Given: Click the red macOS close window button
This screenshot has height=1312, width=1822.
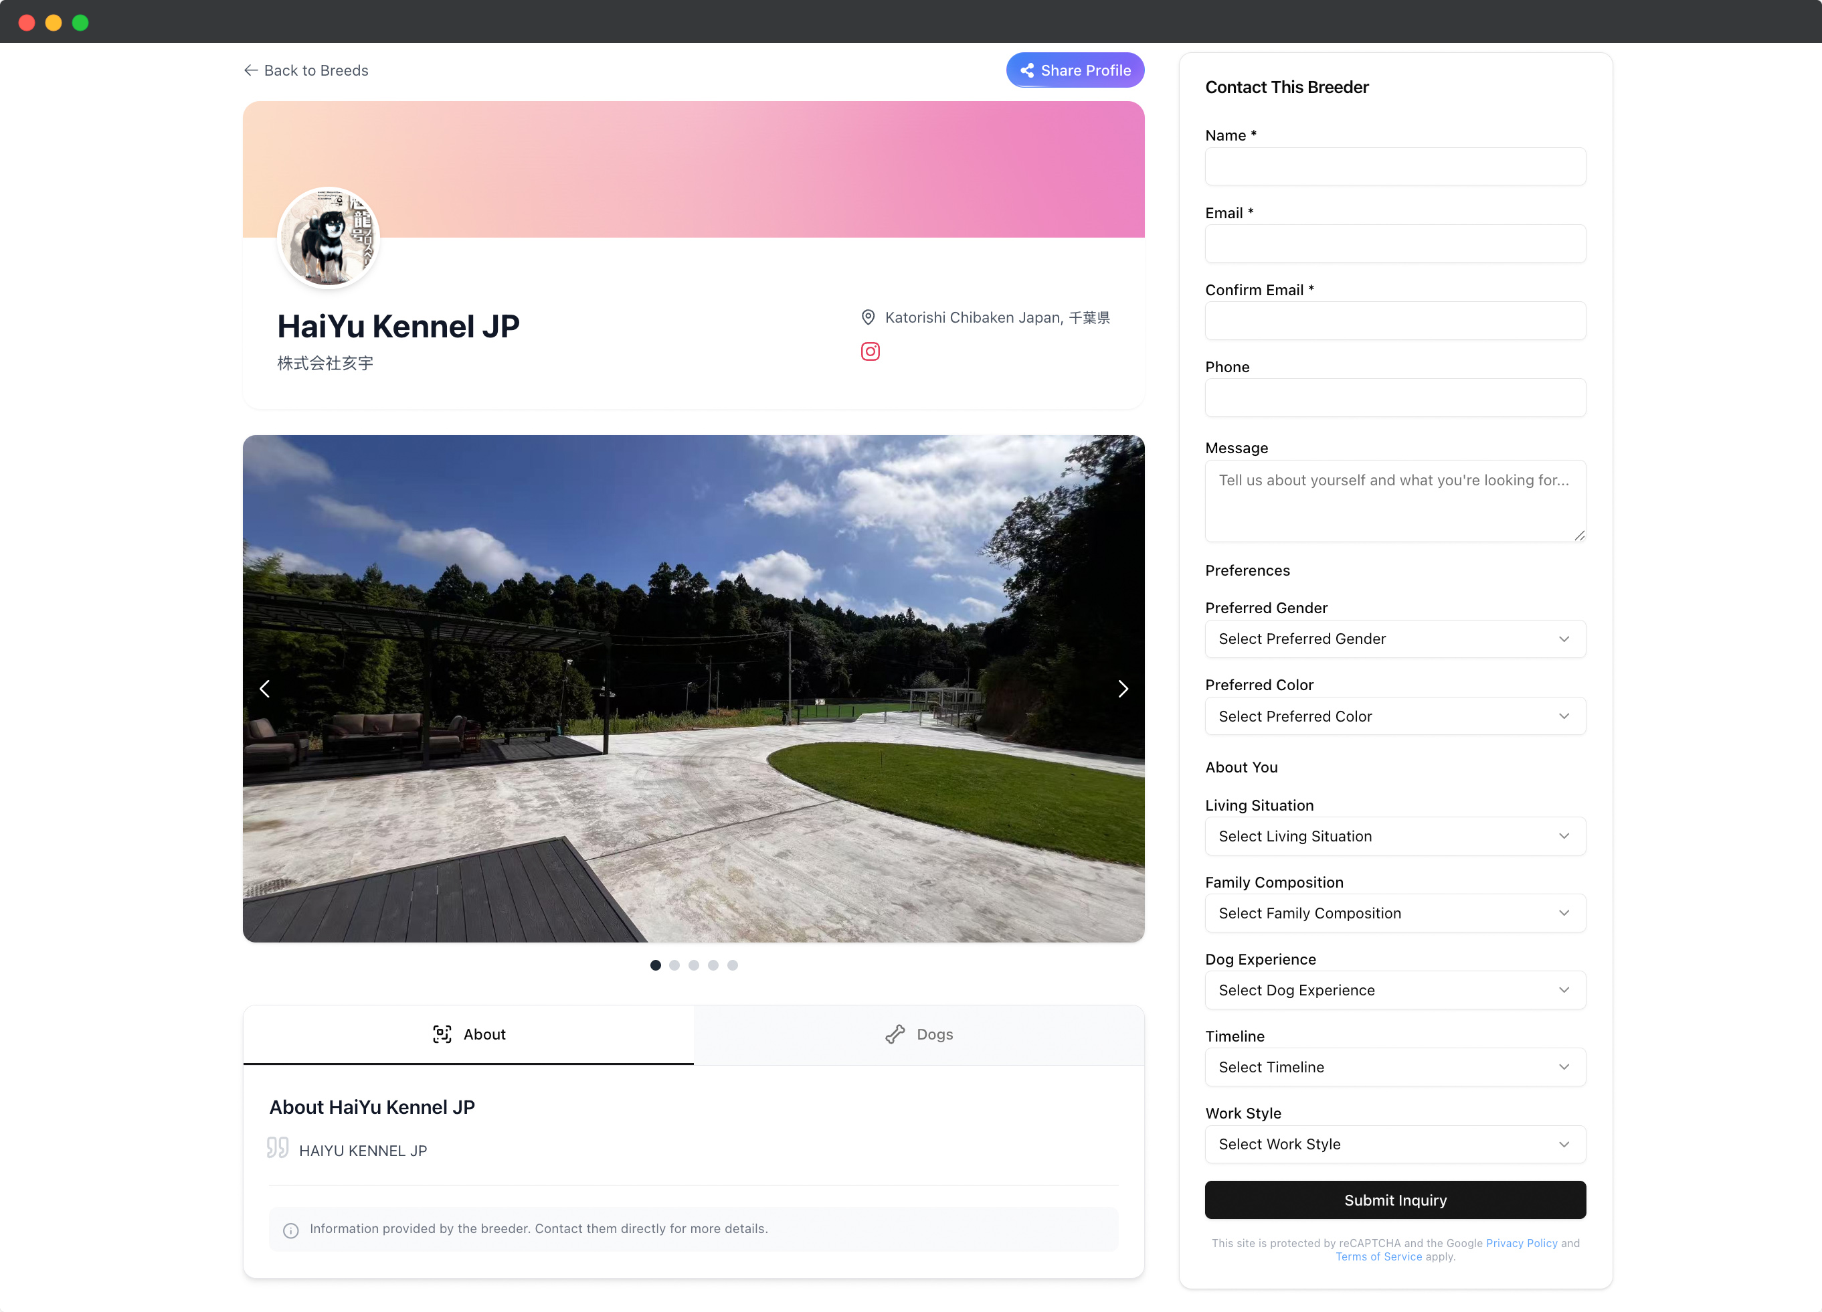Looking at the screenshot, I should (x=27, y=23).
